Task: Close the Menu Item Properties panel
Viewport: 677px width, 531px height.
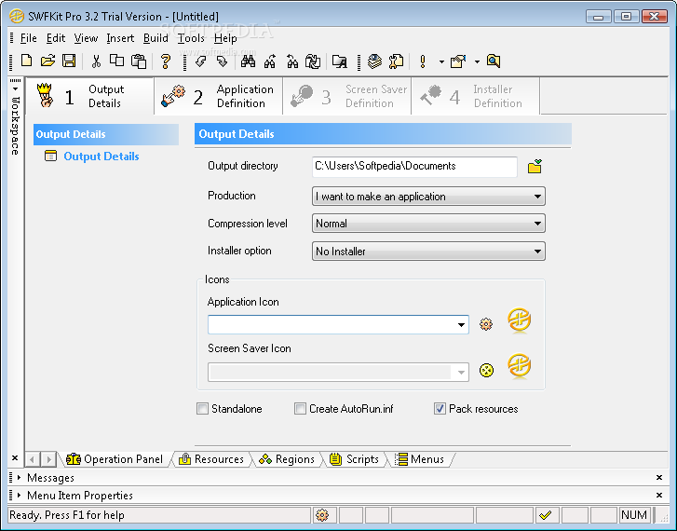Action: pos(659,496)
